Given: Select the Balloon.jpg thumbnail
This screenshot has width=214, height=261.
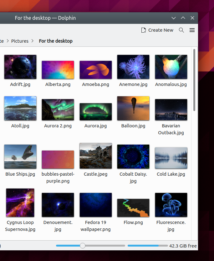Looking at the screenshot, I should tap(133, 108).
